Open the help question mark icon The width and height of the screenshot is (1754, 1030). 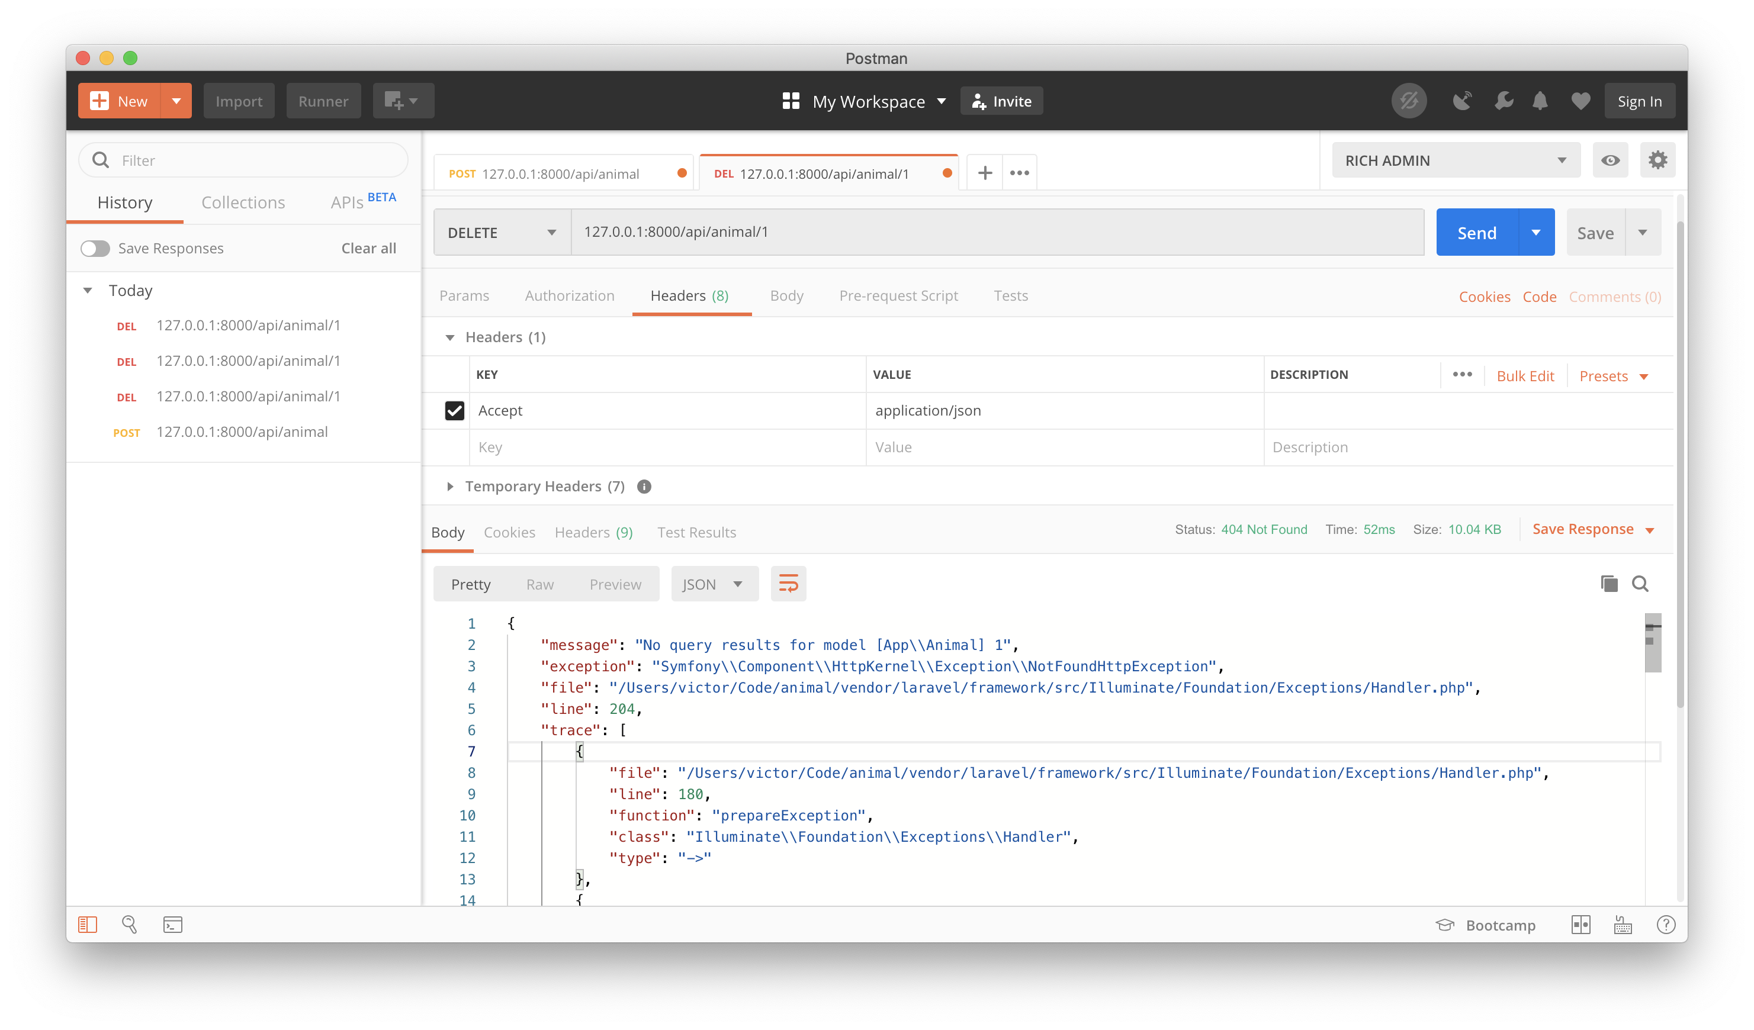point(1666,925)
